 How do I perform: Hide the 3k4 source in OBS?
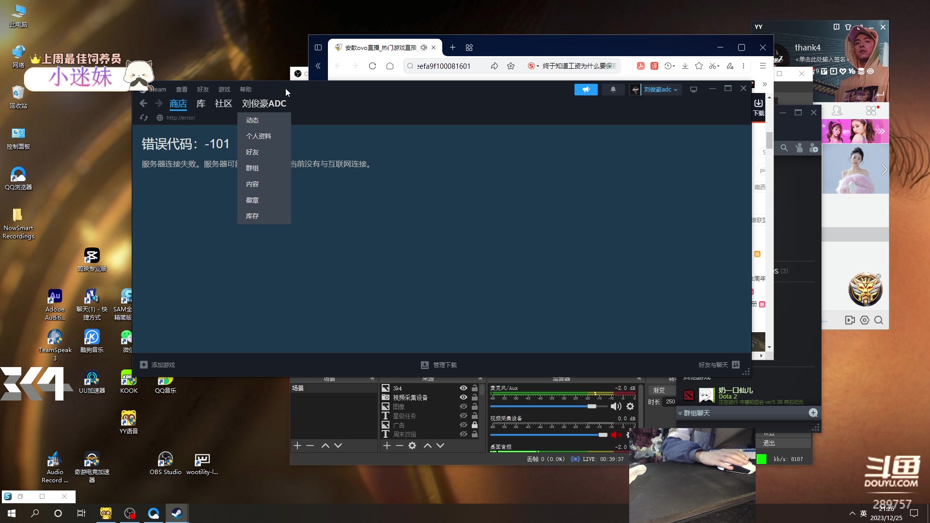[463, 388]
